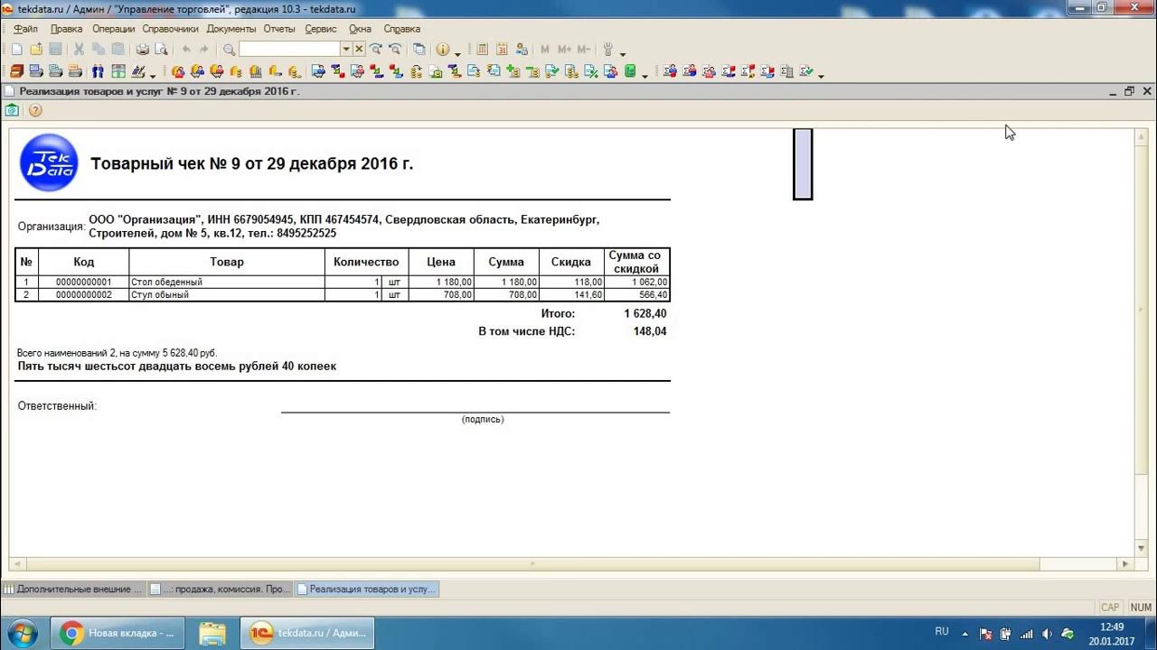
Task: Open the Отчеты menu
Action: point(279,29)
